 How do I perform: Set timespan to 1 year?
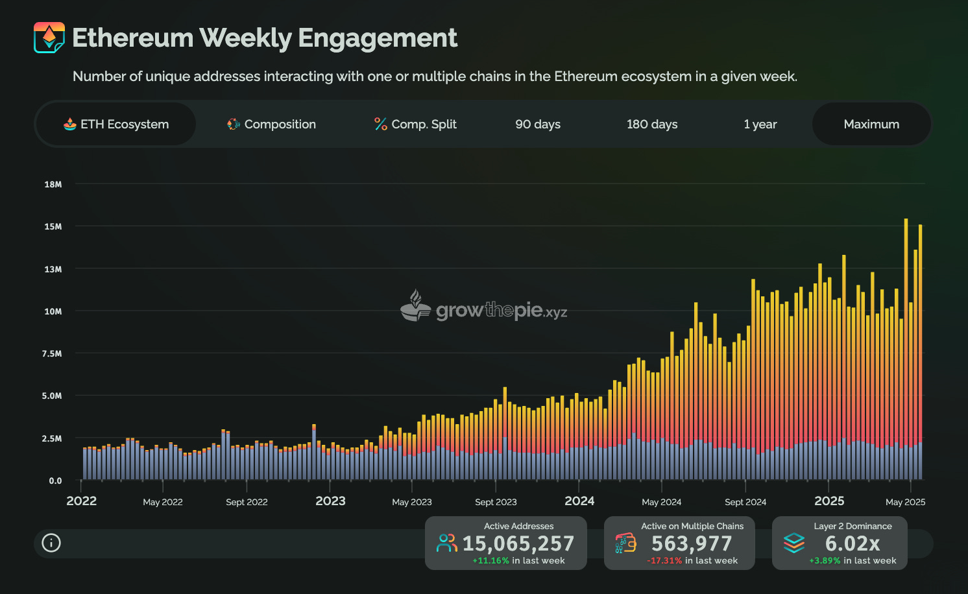tap(760, 124)
